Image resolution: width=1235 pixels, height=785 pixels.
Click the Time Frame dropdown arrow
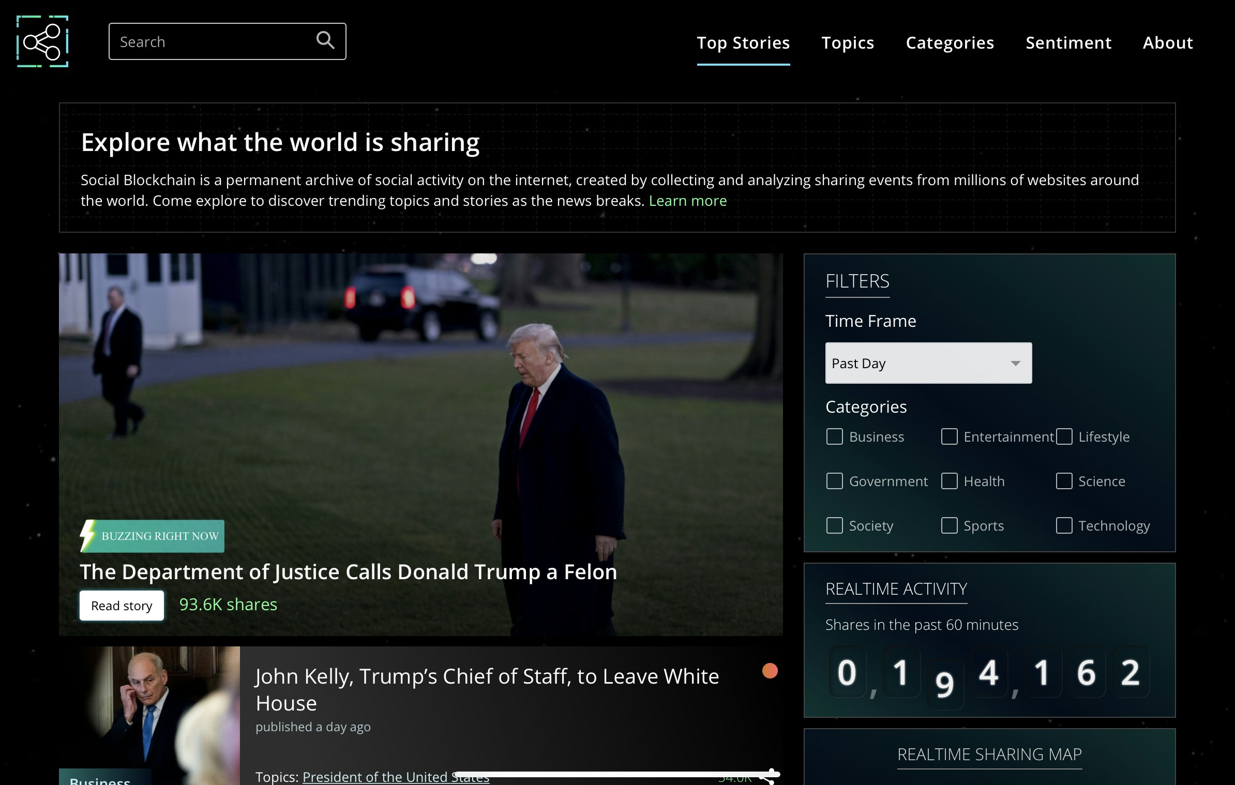tap(1015, 363)
